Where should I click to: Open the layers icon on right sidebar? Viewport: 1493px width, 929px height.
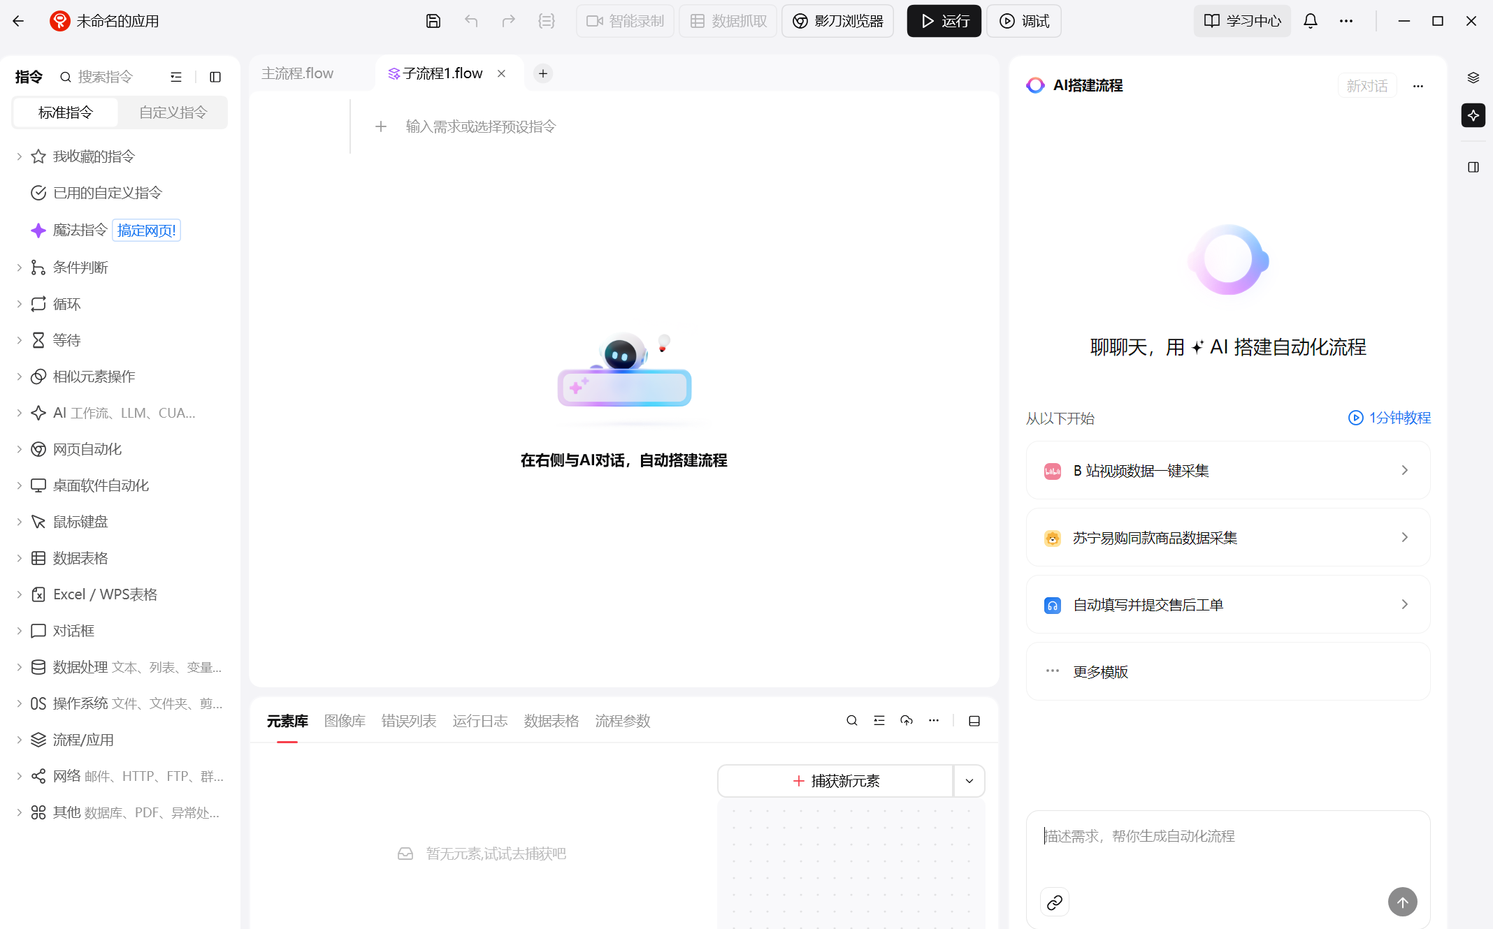tap(1473, 78)
